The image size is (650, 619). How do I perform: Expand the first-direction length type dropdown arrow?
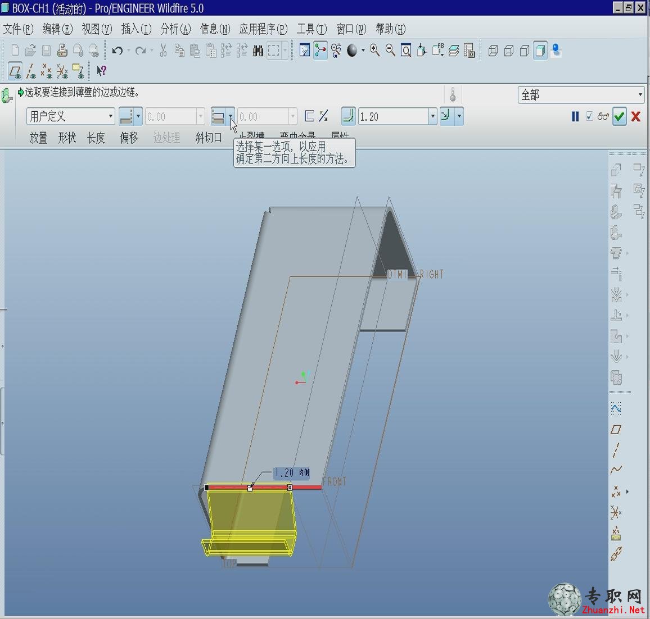click(138, 116)
